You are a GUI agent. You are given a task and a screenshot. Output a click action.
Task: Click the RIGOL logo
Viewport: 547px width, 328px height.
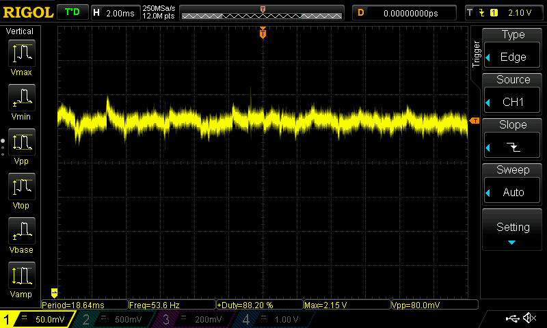tap(28, 12)
